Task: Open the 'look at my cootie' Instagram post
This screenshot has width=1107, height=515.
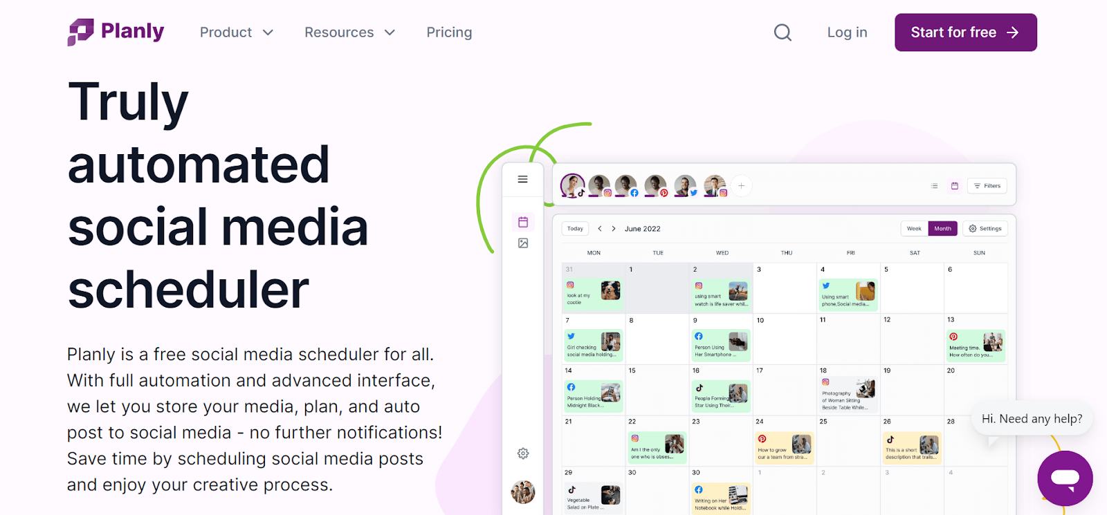Action: (593, 293)
